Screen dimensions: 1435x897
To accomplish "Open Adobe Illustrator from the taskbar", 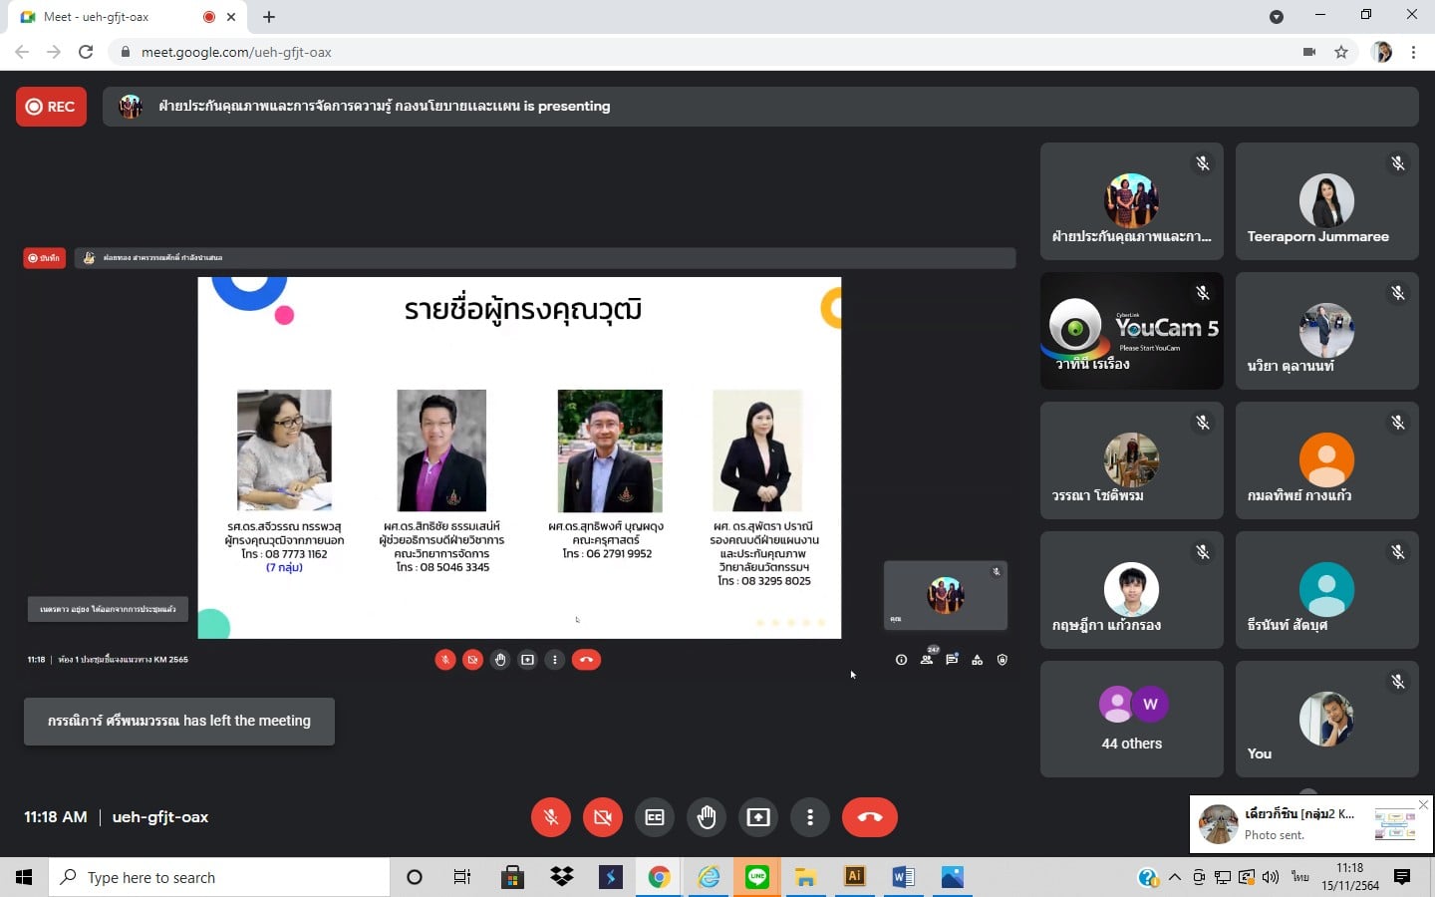I will coord(854,877).
